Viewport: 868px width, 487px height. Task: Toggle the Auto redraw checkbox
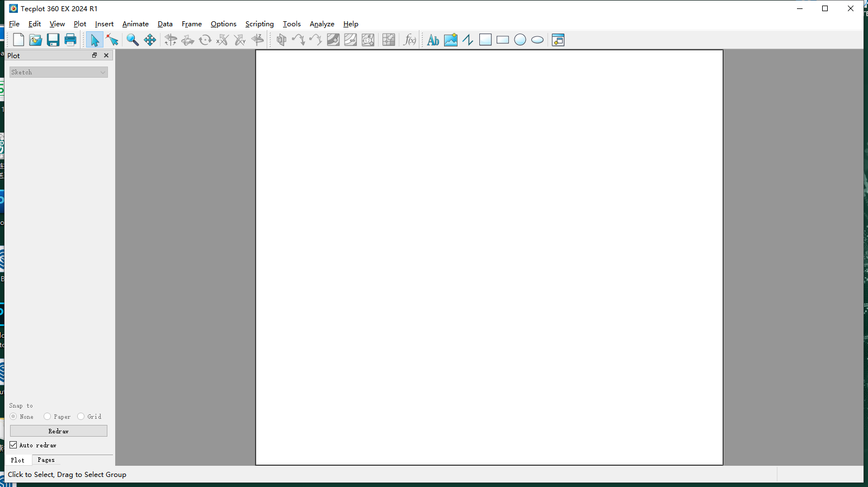click(x=13, y=445)
